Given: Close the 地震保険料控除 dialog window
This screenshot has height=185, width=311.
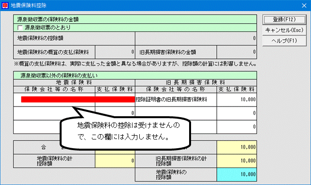Looking at the screenshot, I should click(304, 5).
